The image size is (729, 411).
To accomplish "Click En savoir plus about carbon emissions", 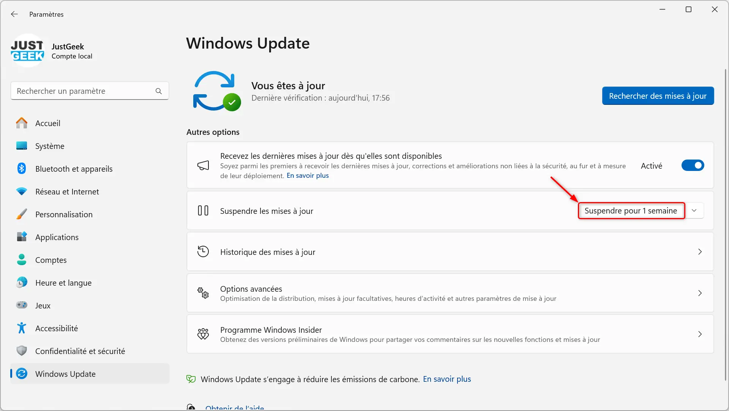I will (x=447, y=379).
